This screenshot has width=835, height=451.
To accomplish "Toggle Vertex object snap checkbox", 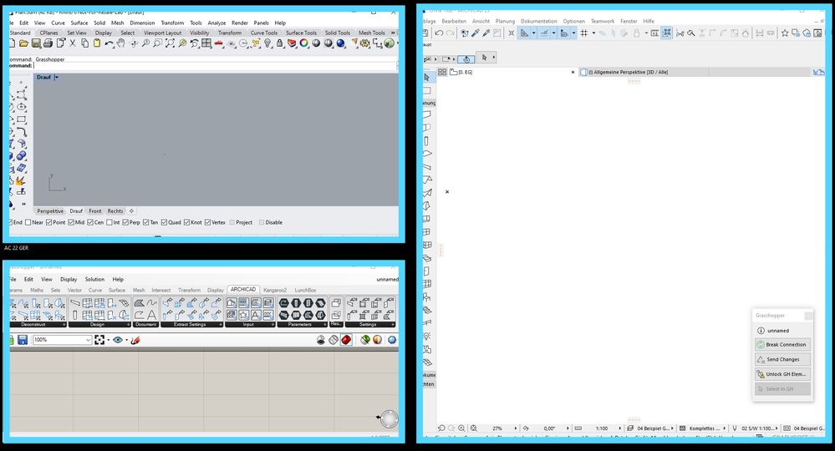I will tap(208, 222).
